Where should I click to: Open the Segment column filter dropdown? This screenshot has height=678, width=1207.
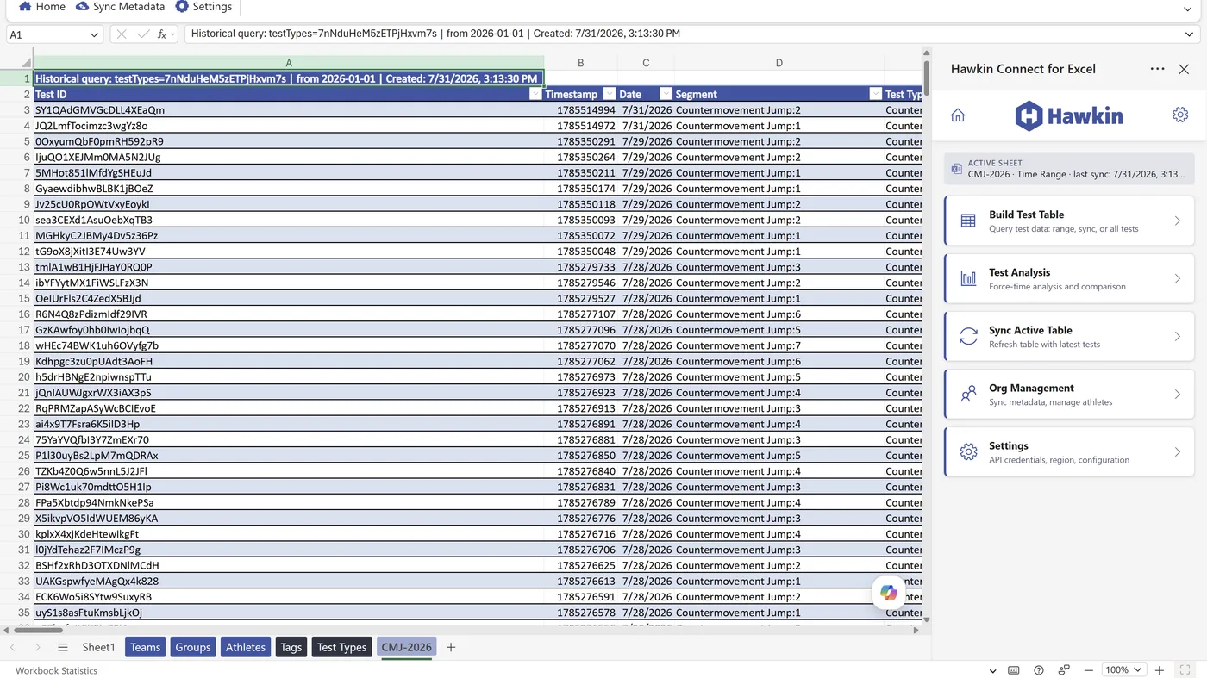click(x=875, y=95)
